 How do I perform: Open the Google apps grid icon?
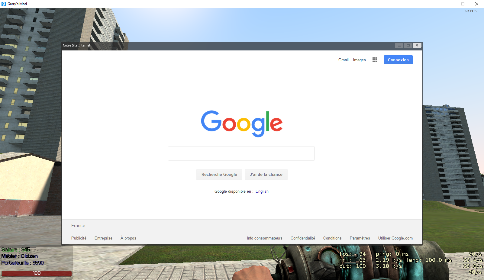point(375,60)
